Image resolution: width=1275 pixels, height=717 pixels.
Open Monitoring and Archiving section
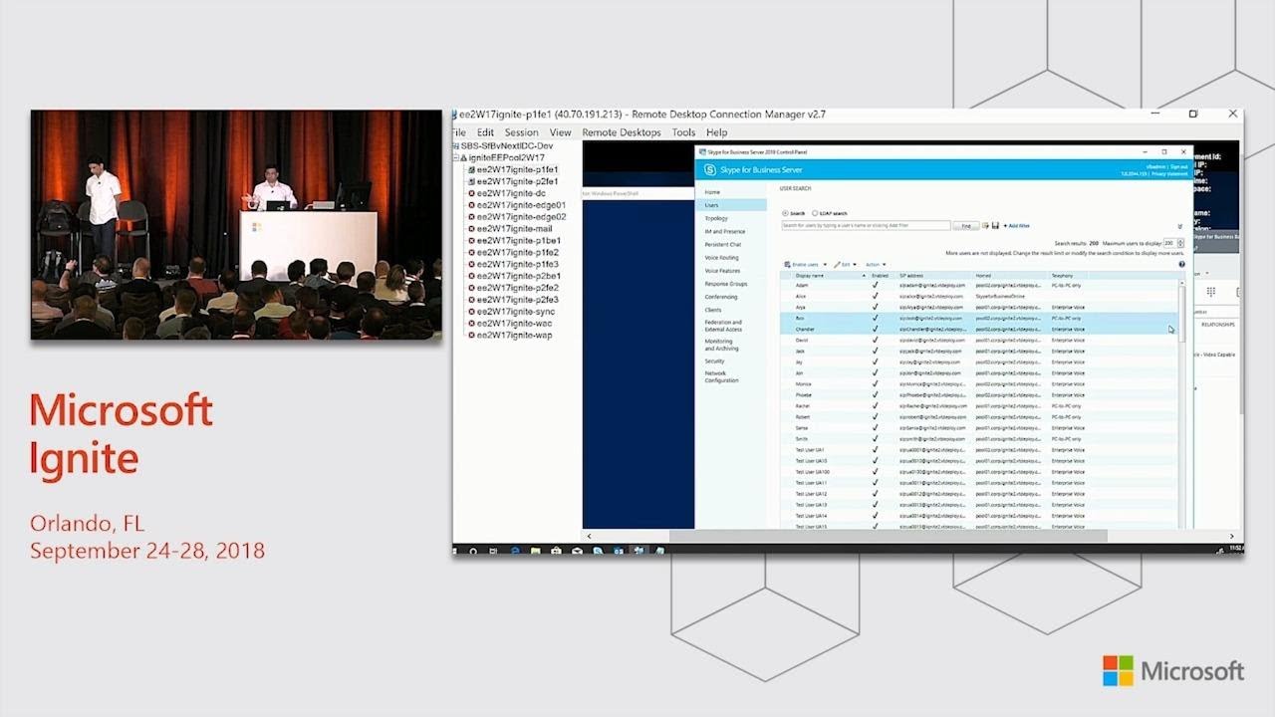[x=721, y=345]
